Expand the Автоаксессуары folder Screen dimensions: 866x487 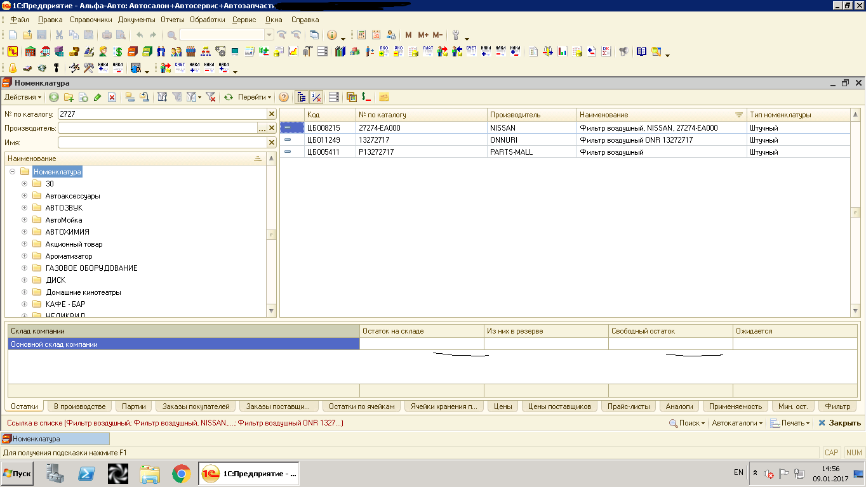tap(25, 196)
